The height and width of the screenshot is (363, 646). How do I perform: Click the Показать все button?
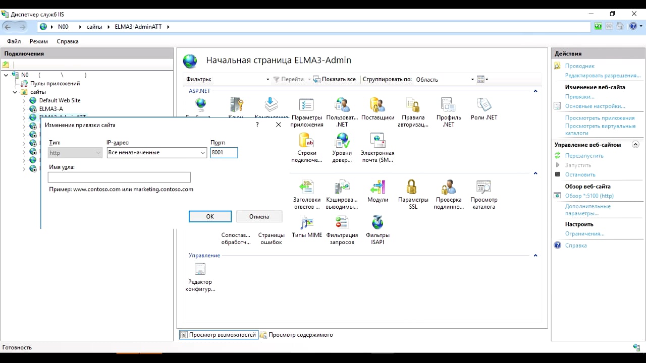[335, 79]
